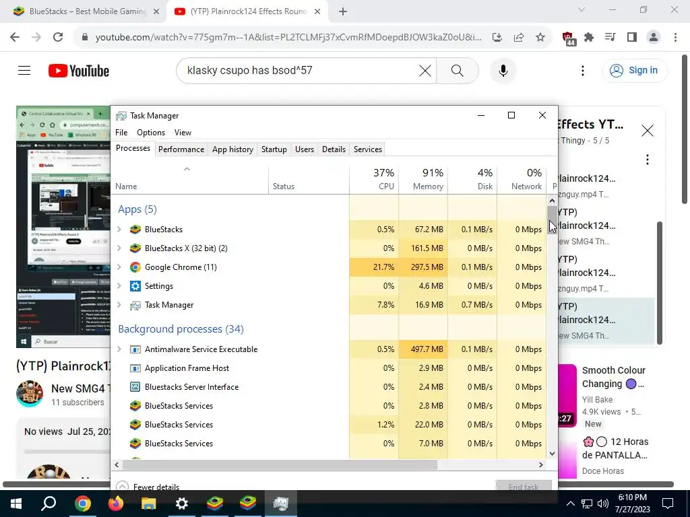This screenshot has height=517, width=690.
Task: Open Settings gear on the taskbar
Action: point(182,504)
